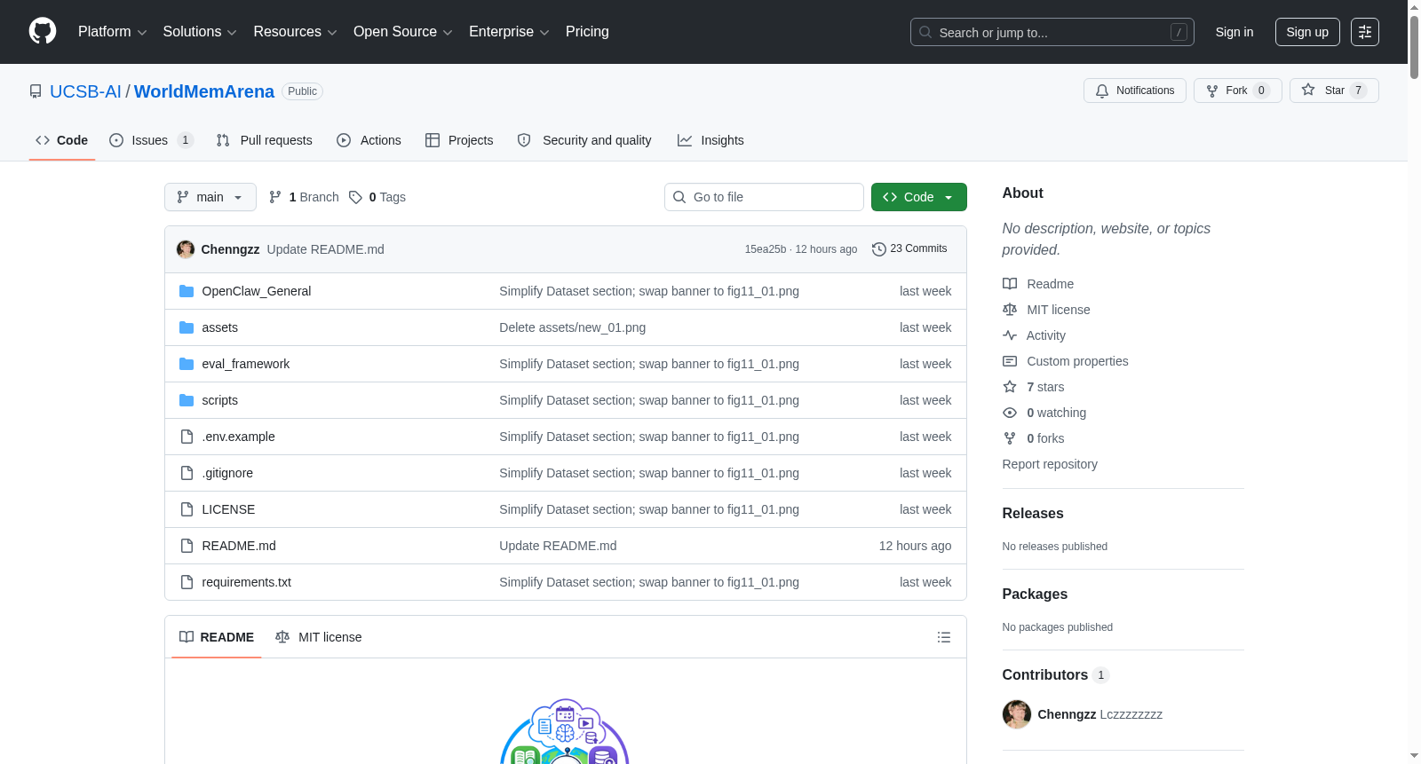
Task: Click the file icon beside requirements.txt
Action: pyautogui.click(x=187, y=582)
